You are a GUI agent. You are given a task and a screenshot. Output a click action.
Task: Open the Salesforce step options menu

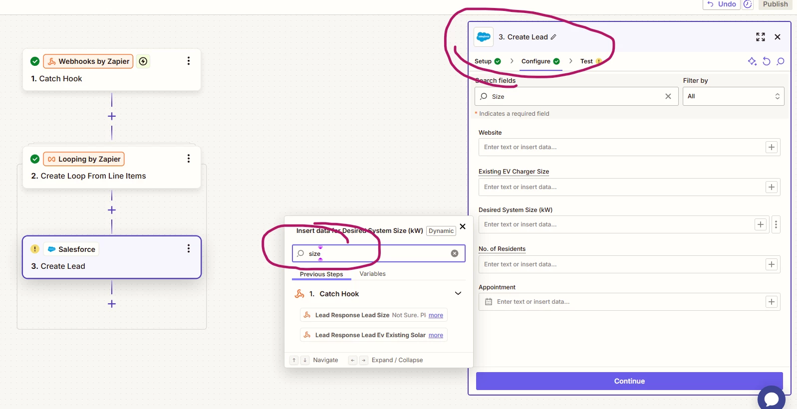[189, 248]
